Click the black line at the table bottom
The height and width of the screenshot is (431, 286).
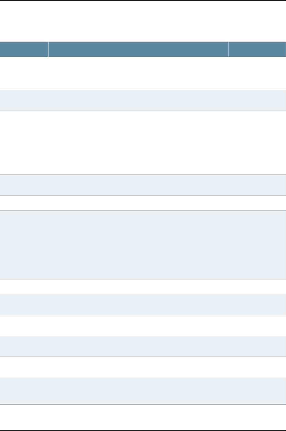coord(143,430)
